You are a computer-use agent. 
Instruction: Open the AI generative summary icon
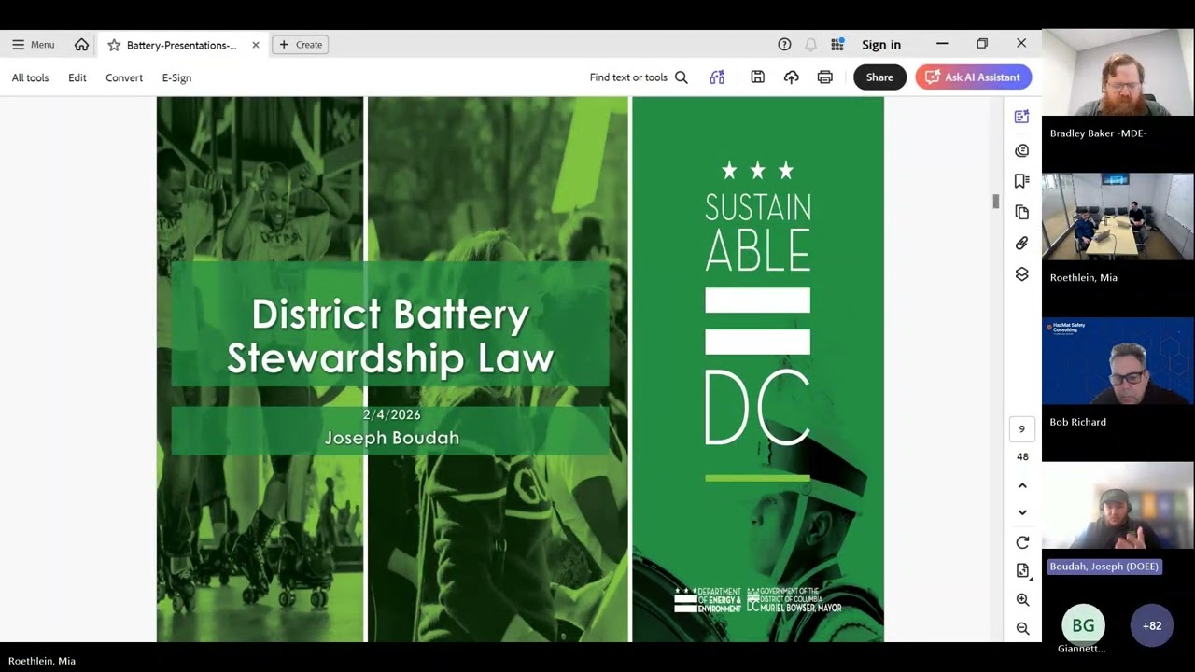717,77
